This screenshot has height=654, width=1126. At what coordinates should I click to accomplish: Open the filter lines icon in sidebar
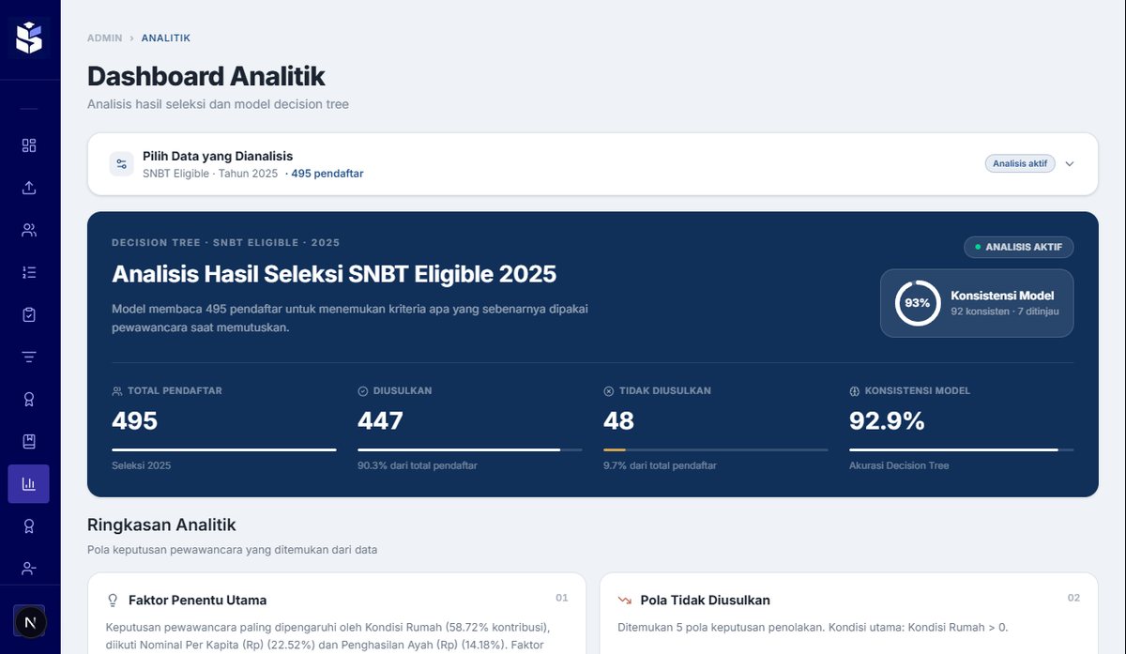click(x=29, y=357)
